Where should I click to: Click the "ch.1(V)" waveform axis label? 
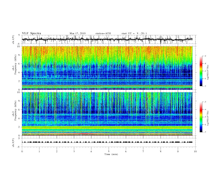coord(13,39)
